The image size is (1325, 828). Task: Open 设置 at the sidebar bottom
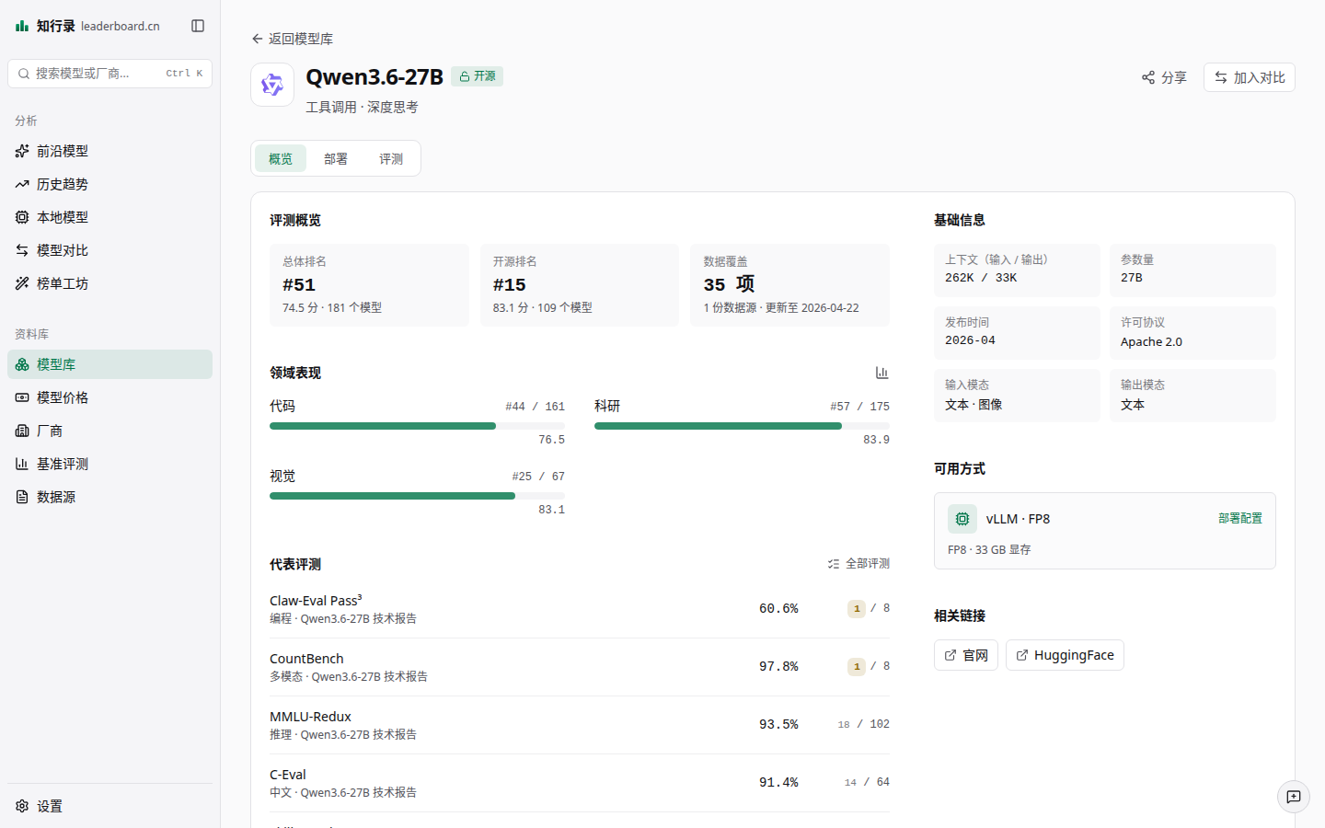[109, 806]
